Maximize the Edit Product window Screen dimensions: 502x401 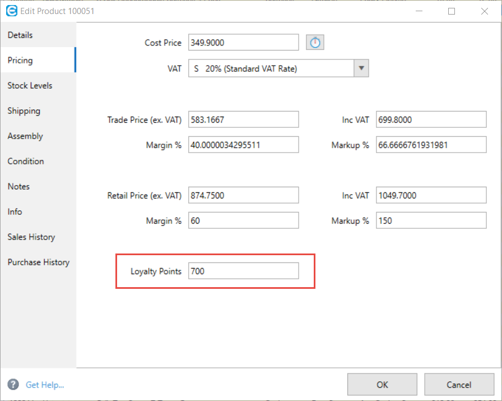(x=452, y=11)
